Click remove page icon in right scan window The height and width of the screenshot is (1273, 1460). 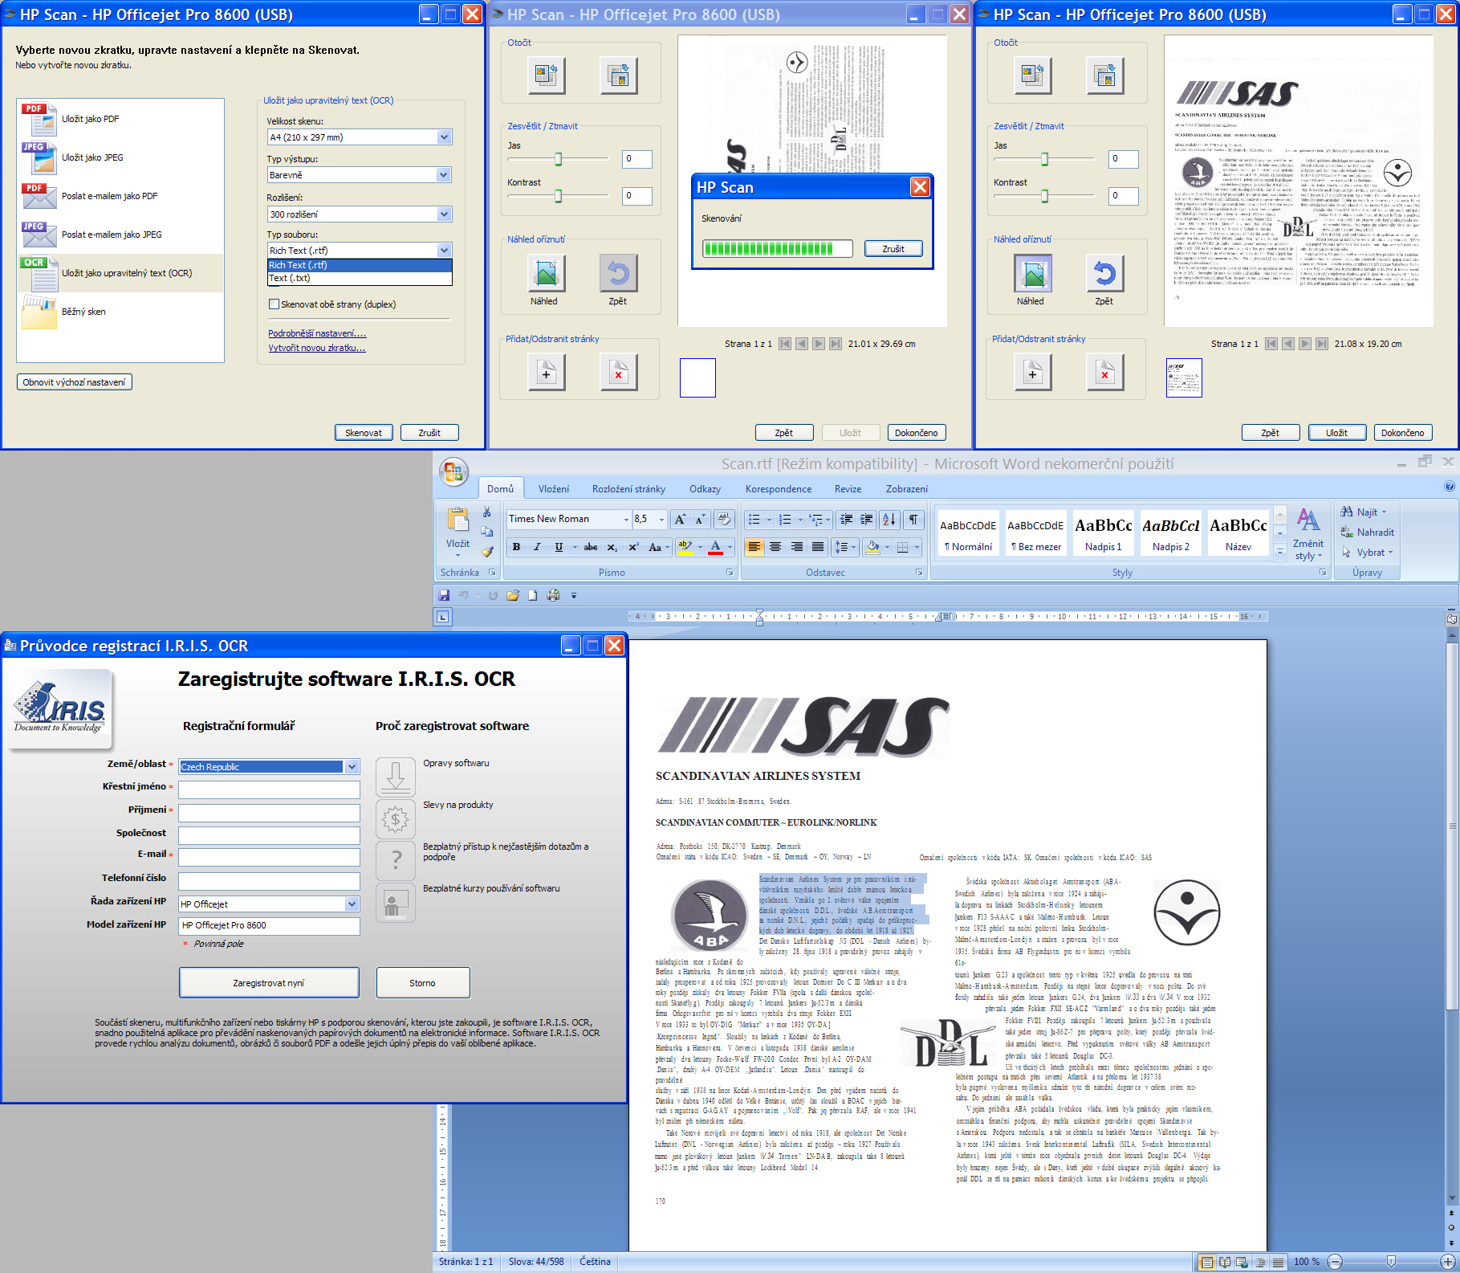coord(1104,373)
